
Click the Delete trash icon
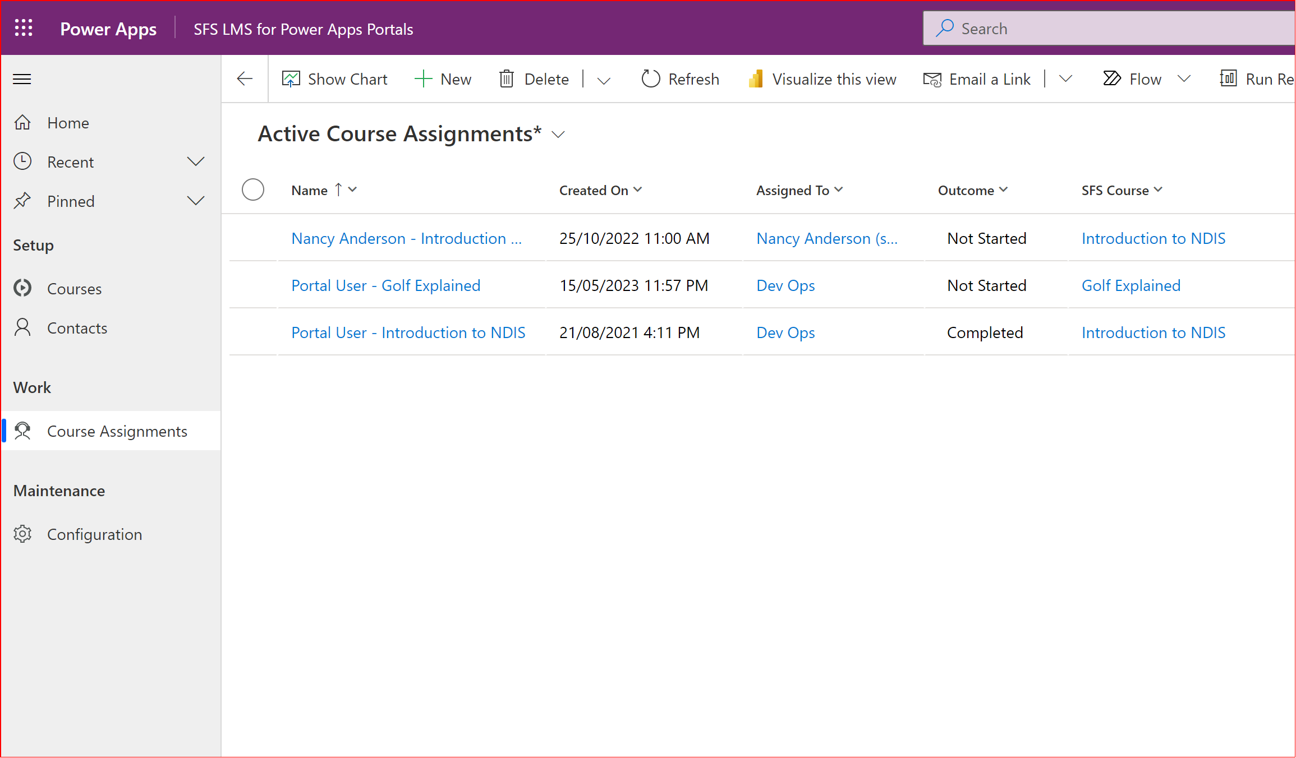tap(506, 79)
